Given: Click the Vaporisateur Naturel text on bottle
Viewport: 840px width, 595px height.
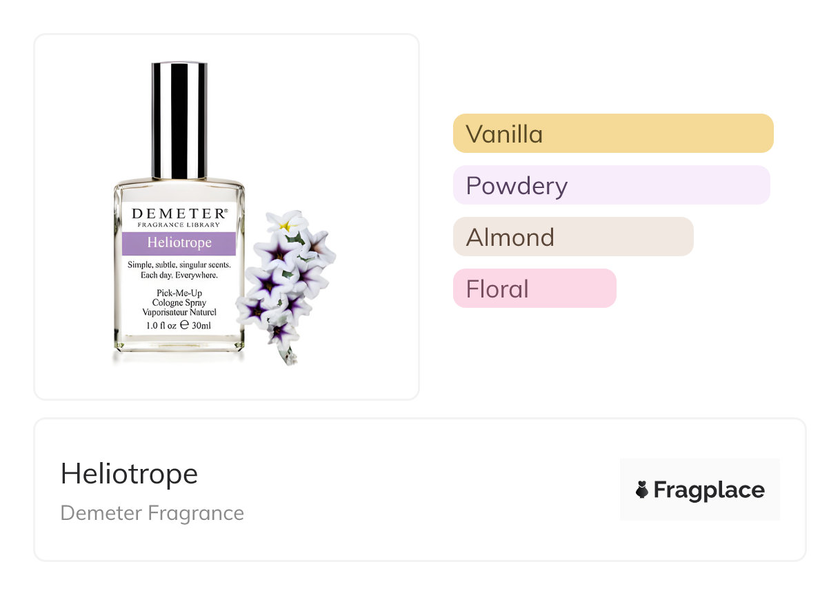Looking at the screenshot, I should [179, 313].
